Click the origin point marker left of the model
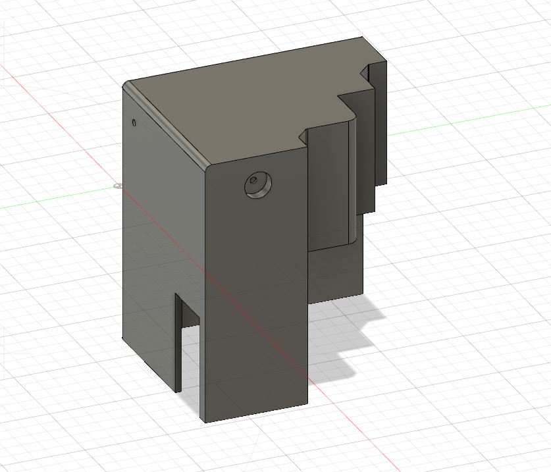The image size is (551, 472). 117,186
